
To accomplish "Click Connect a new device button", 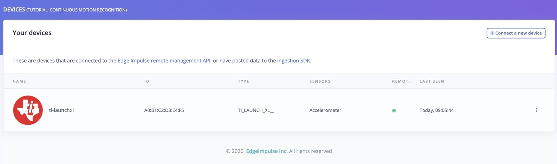I will [x=516, y=33].
